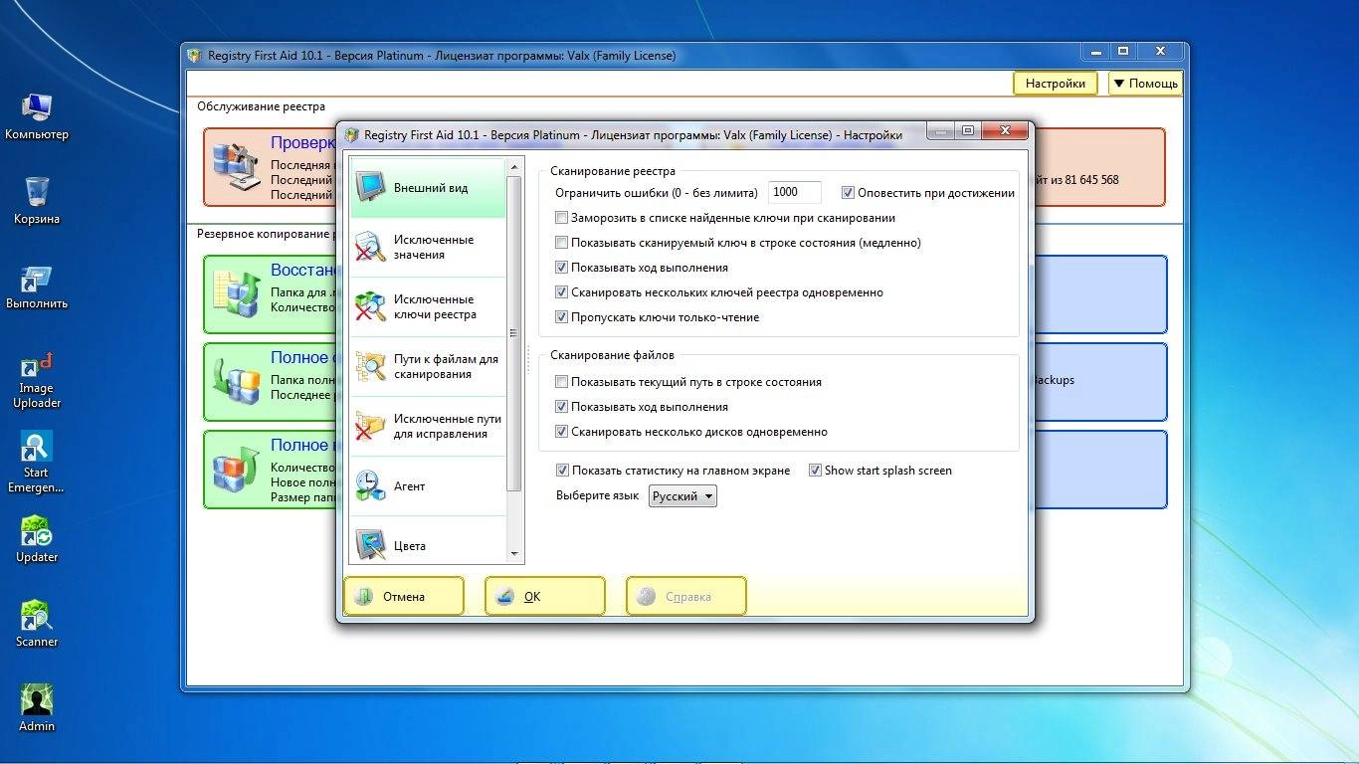This screenshot has width=1359, height=764.
Task: Enable Показывать текущий путь в строке состояния
Action: (562, 382)
